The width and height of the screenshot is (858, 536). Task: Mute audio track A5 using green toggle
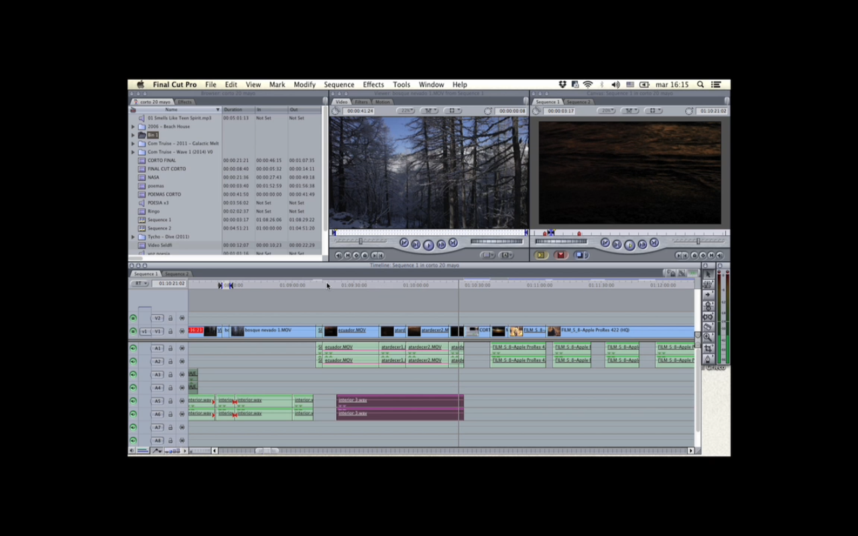(133, 401)
